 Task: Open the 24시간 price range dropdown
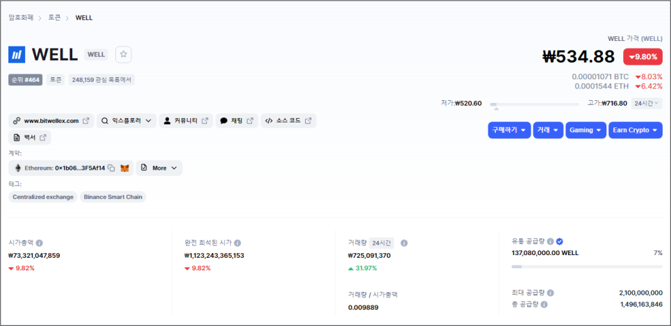click(x=647, y=104)
